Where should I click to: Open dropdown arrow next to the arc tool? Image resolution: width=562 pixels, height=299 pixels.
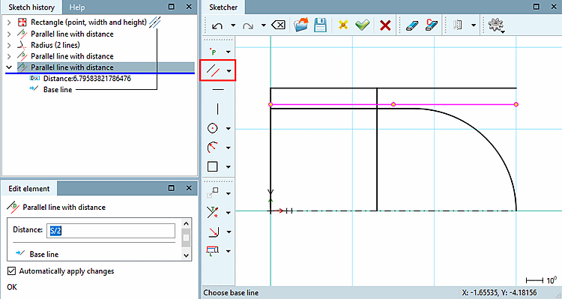(x=229, y=148)
